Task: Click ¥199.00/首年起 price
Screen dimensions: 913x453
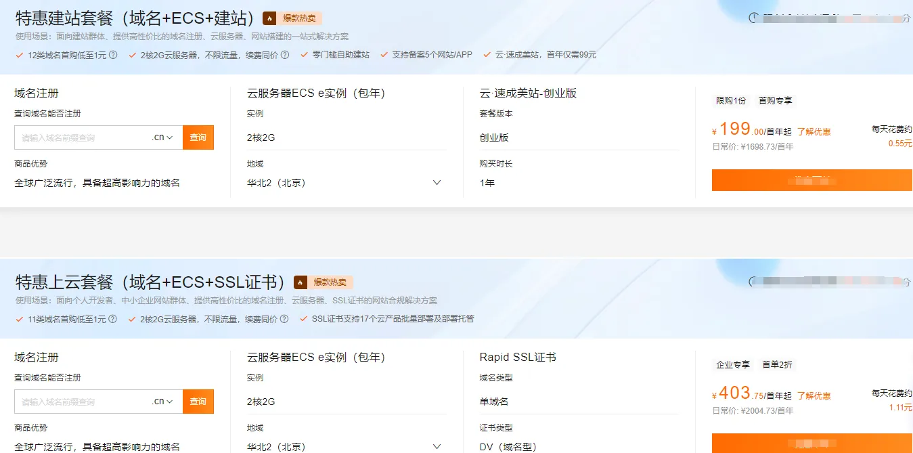Action: point(751,129)
